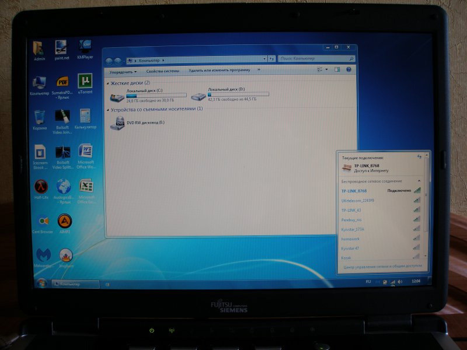Click the Windows Start button

click(42, 283)
